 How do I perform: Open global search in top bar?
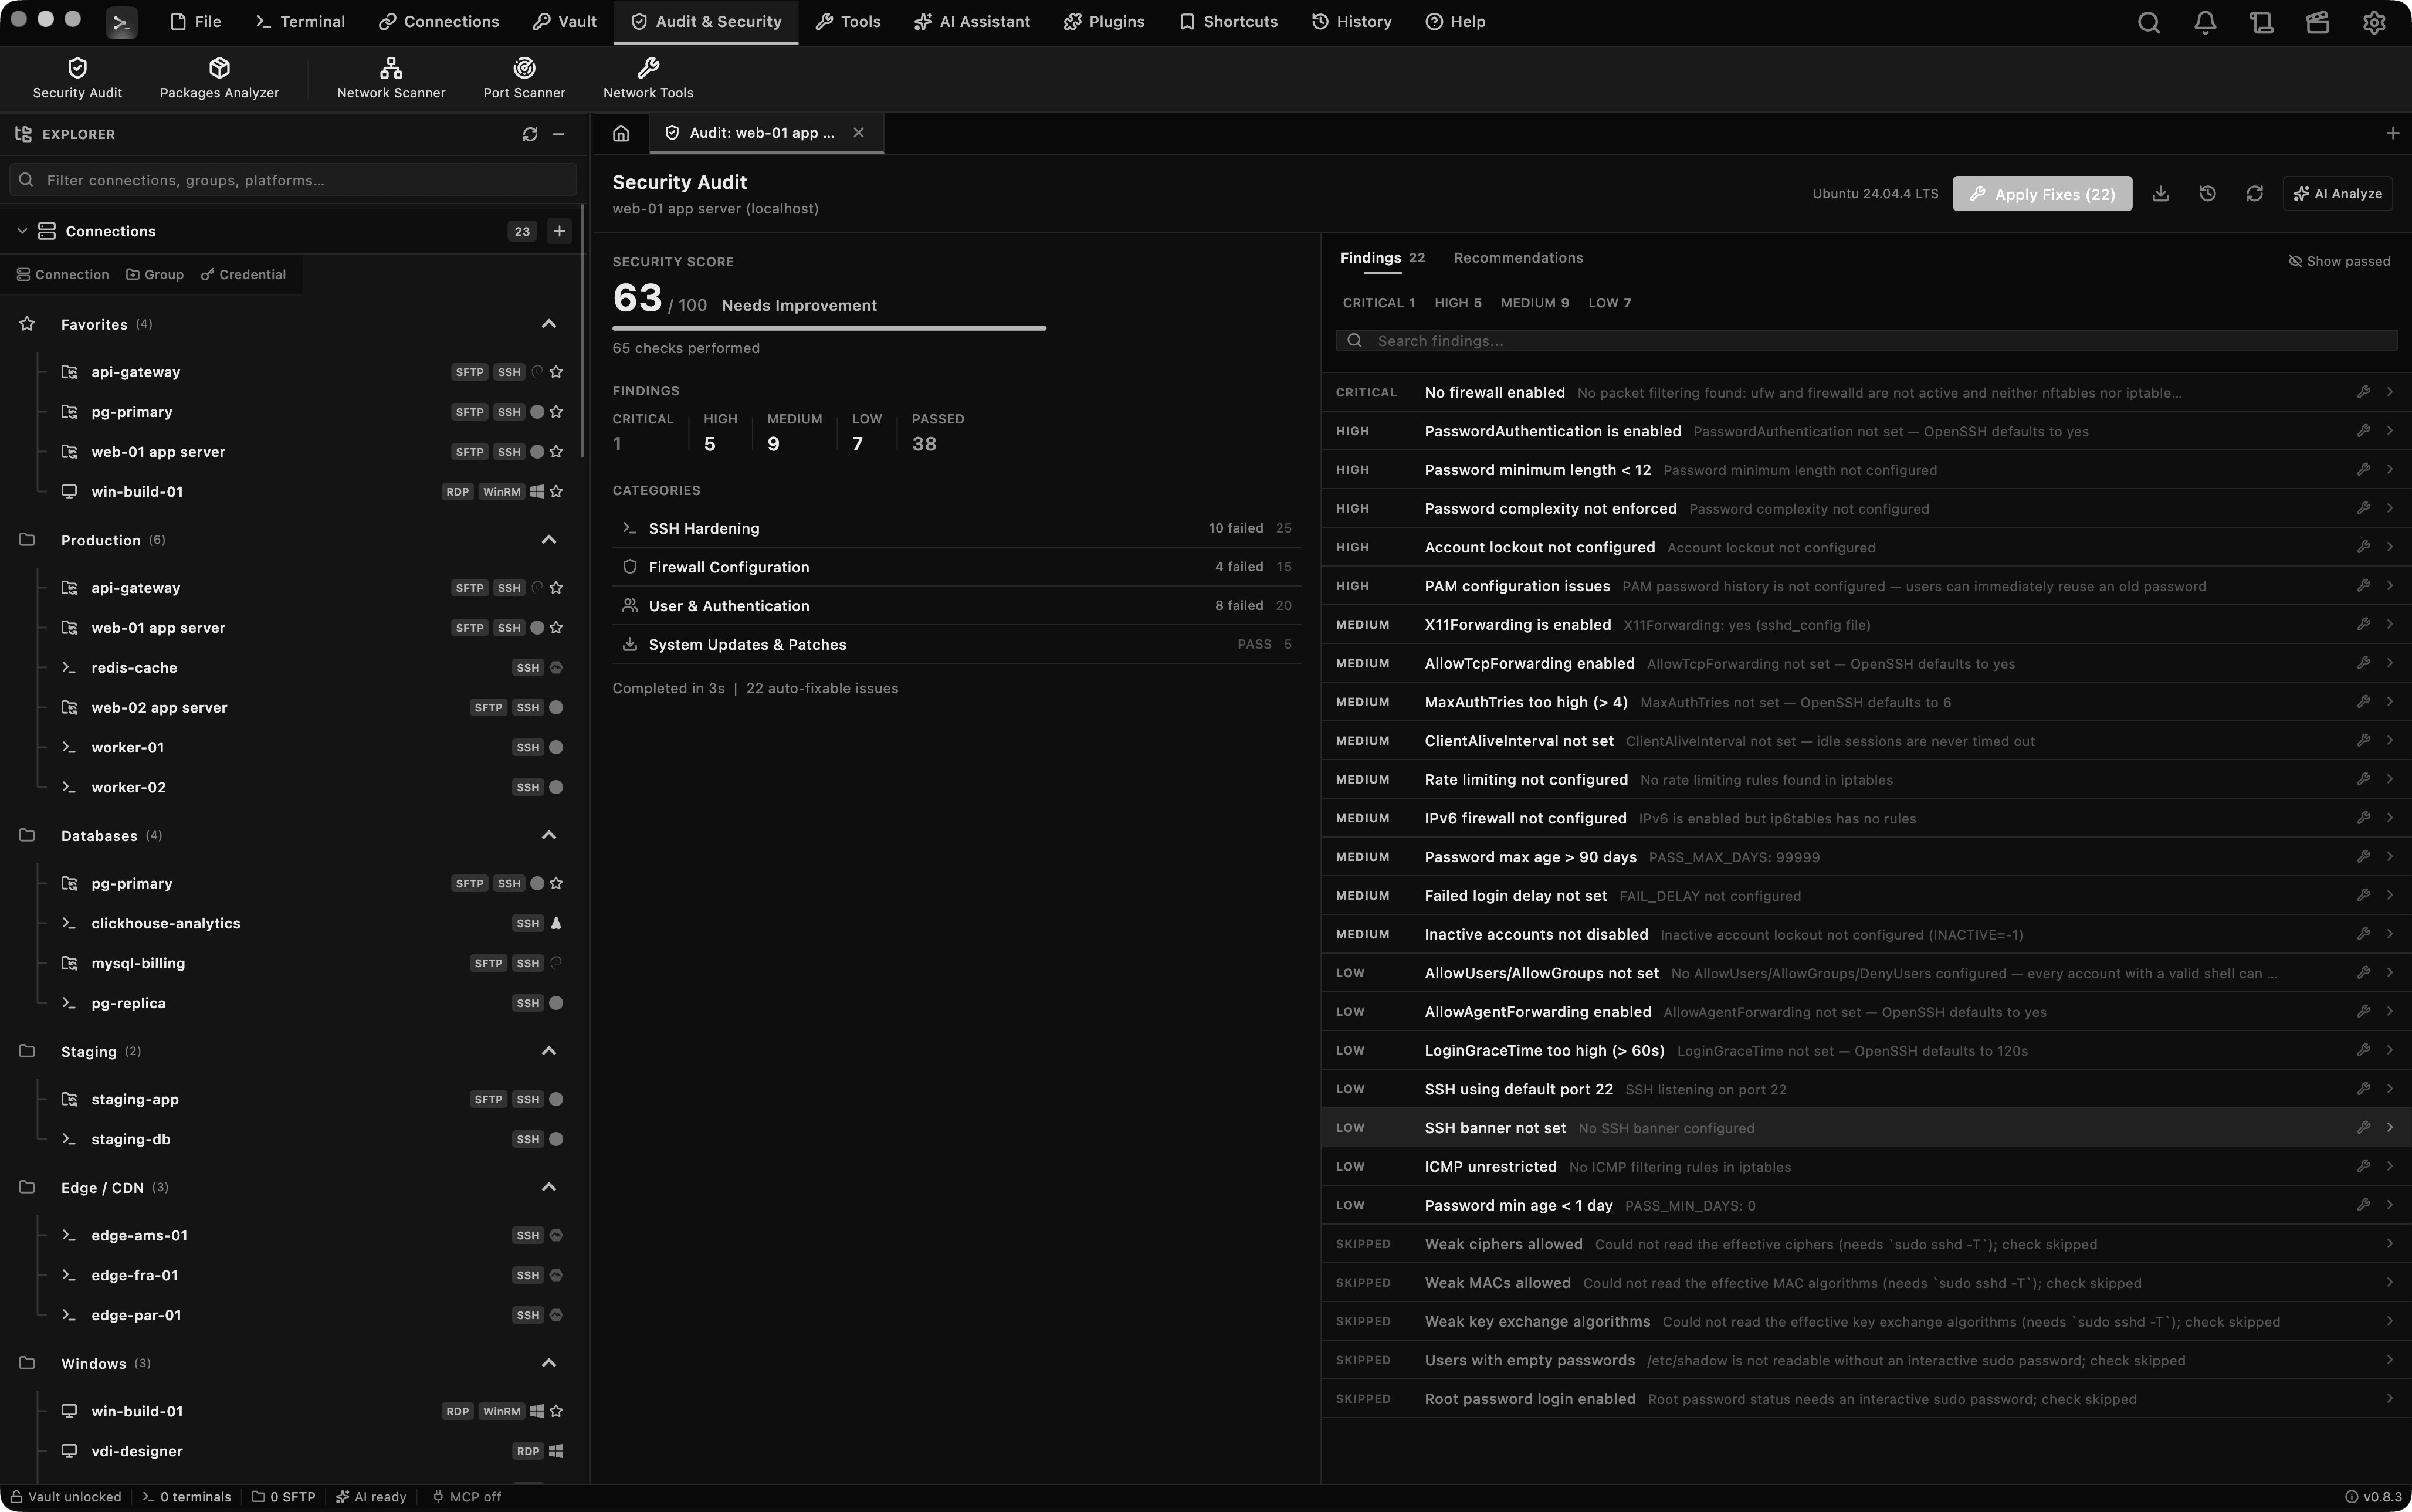pyautogui.click(x=2148, y=22)
